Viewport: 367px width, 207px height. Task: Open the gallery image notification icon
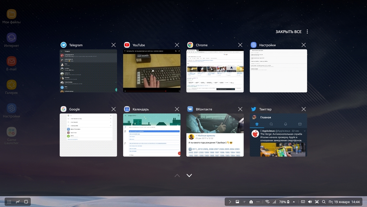pyautogui.click(x=237, y=202)
